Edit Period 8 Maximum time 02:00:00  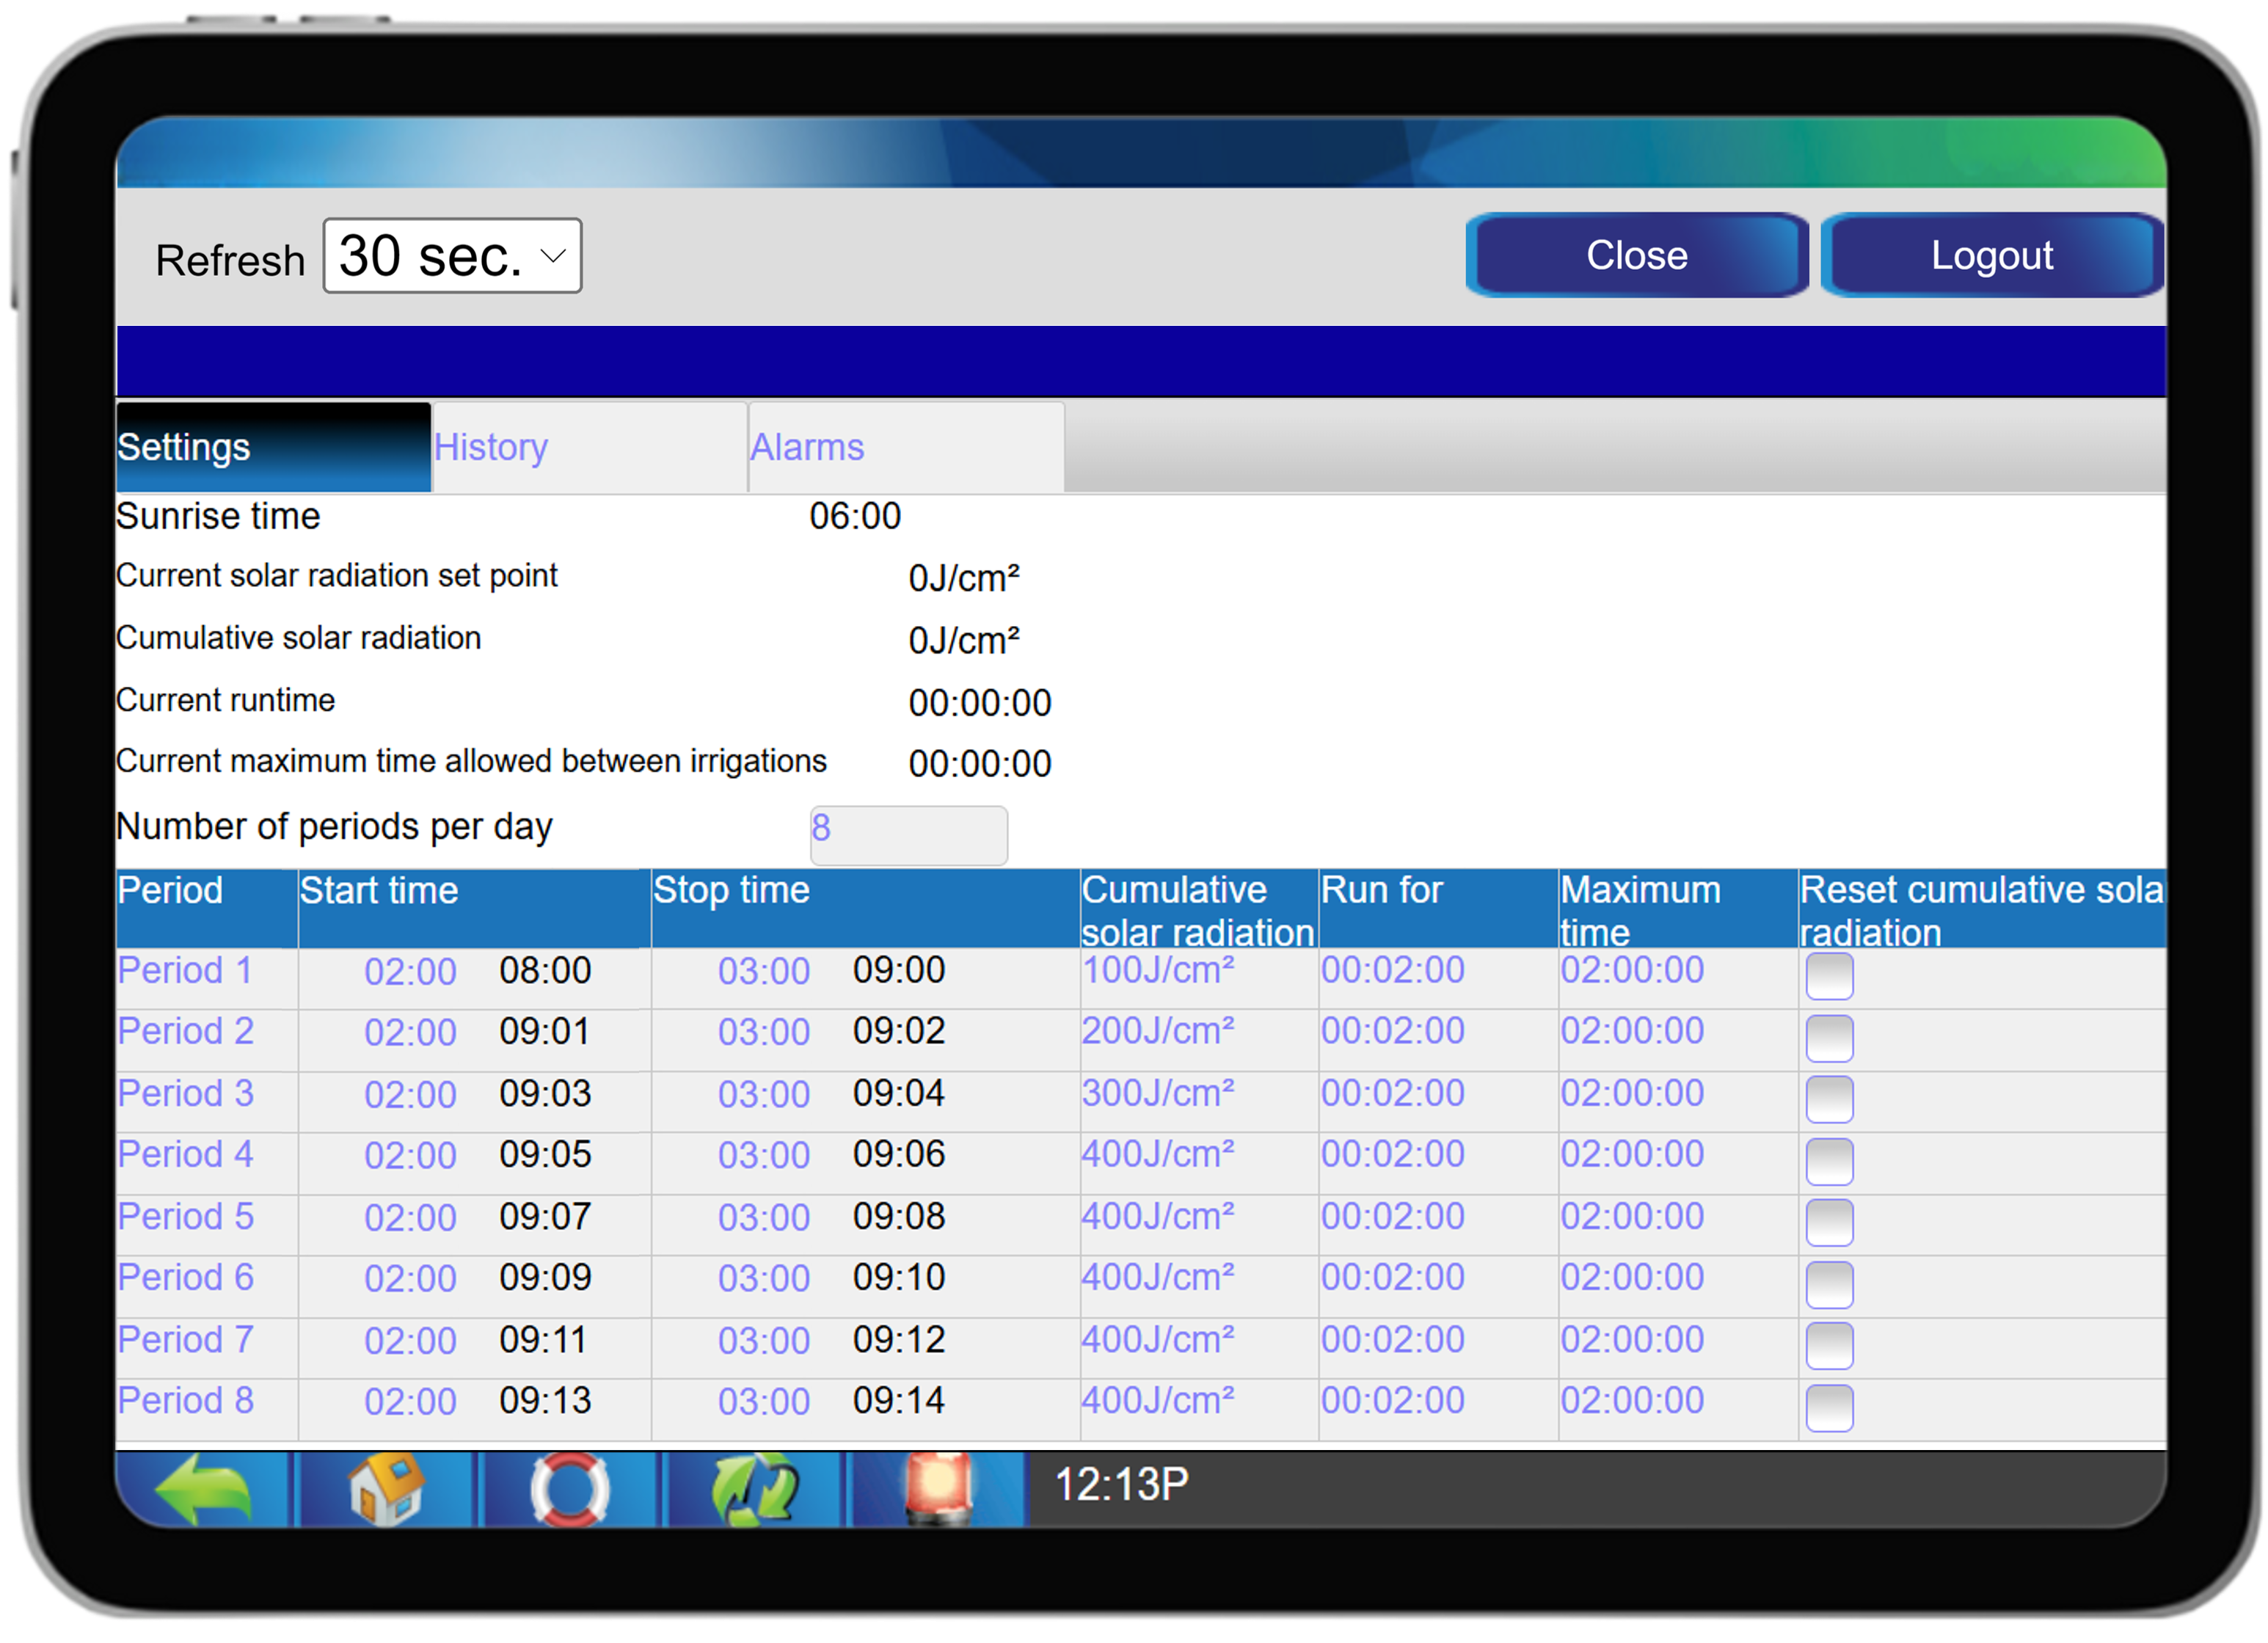click(x=1632, y=1400)
